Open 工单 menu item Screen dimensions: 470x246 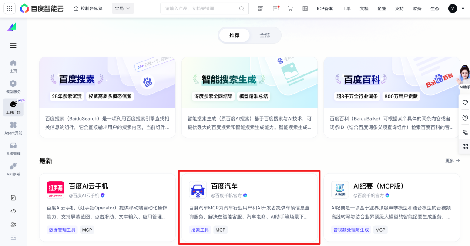[346, 8]
